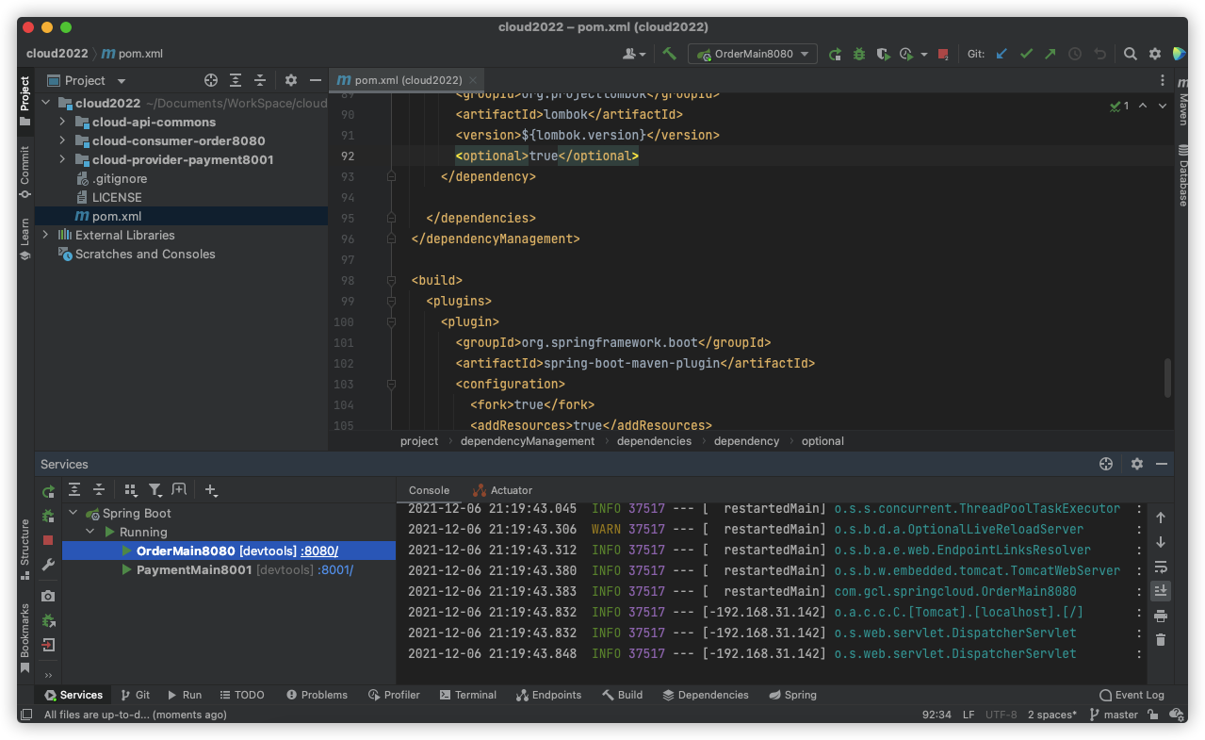
Task: Hide the Project tool window
Action: pos(315,80)
